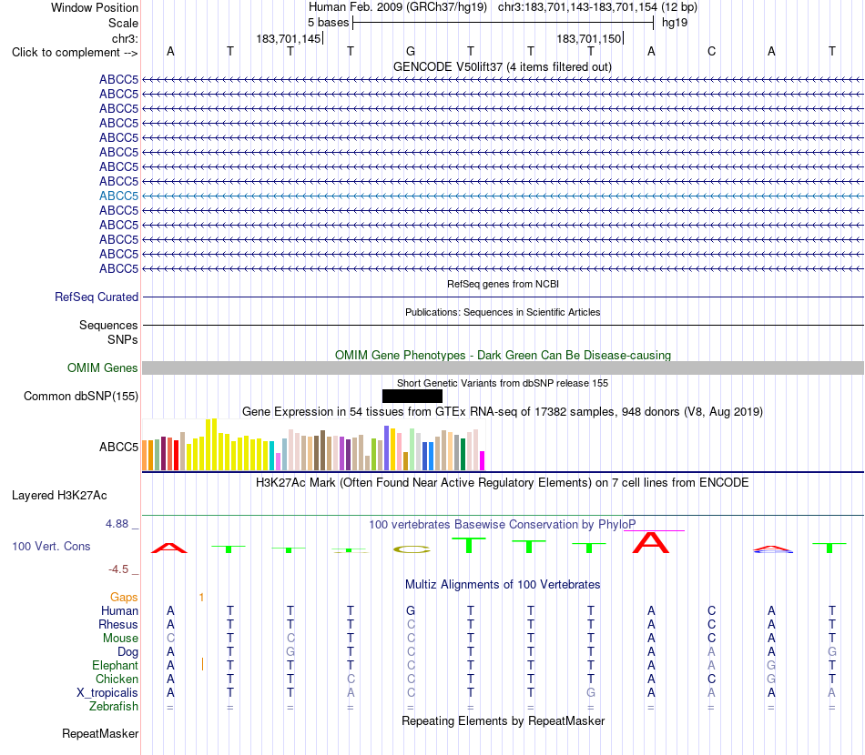The height and width of the screenshot is (755, 865).
Task: Click the Chicken alignment row label
Action: pos(117,679)
